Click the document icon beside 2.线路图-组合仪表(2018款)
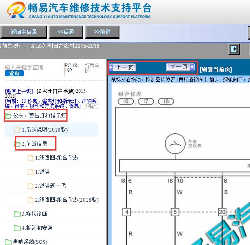Image resolution: width=250 pixels, height=245 pixels. [x=30, y=200]
